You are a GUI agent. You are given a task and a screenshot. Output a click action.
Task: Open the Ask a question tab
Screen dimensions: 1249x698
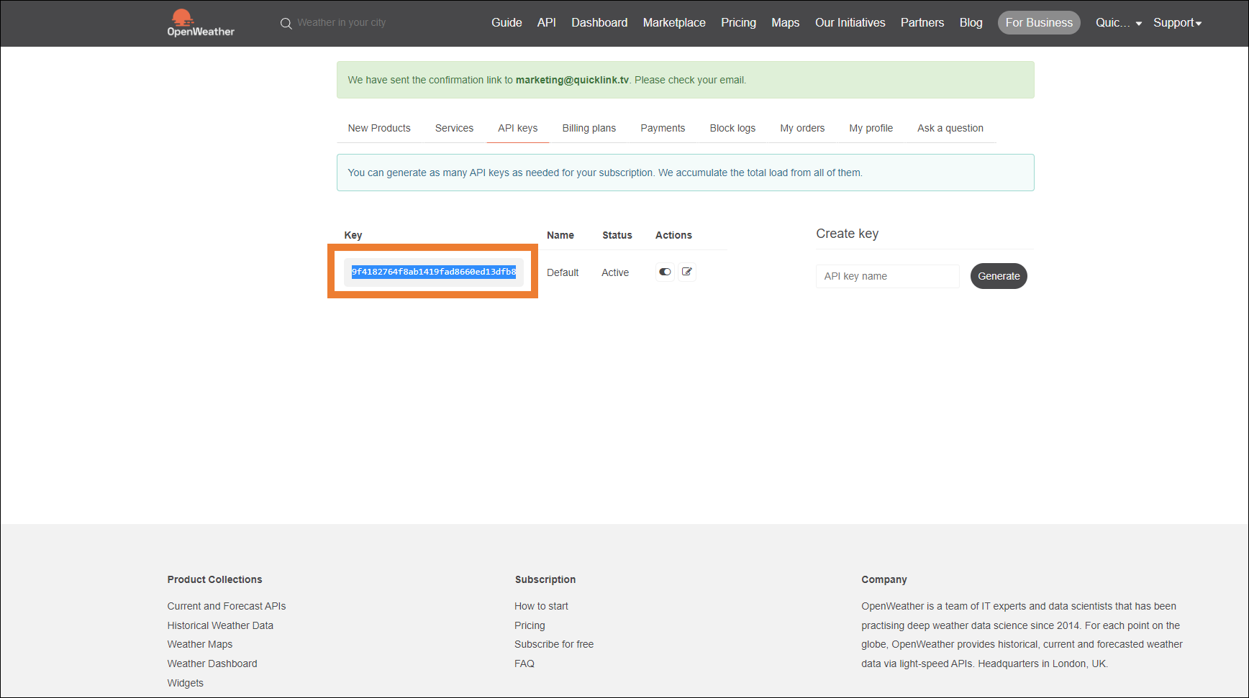point(950,128)
